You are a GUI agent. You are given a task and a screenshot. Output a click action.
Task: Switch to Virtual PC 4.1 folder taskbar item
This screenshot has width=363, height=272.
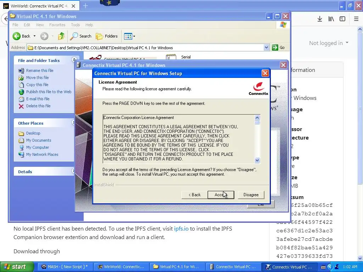tap(177, 267)
